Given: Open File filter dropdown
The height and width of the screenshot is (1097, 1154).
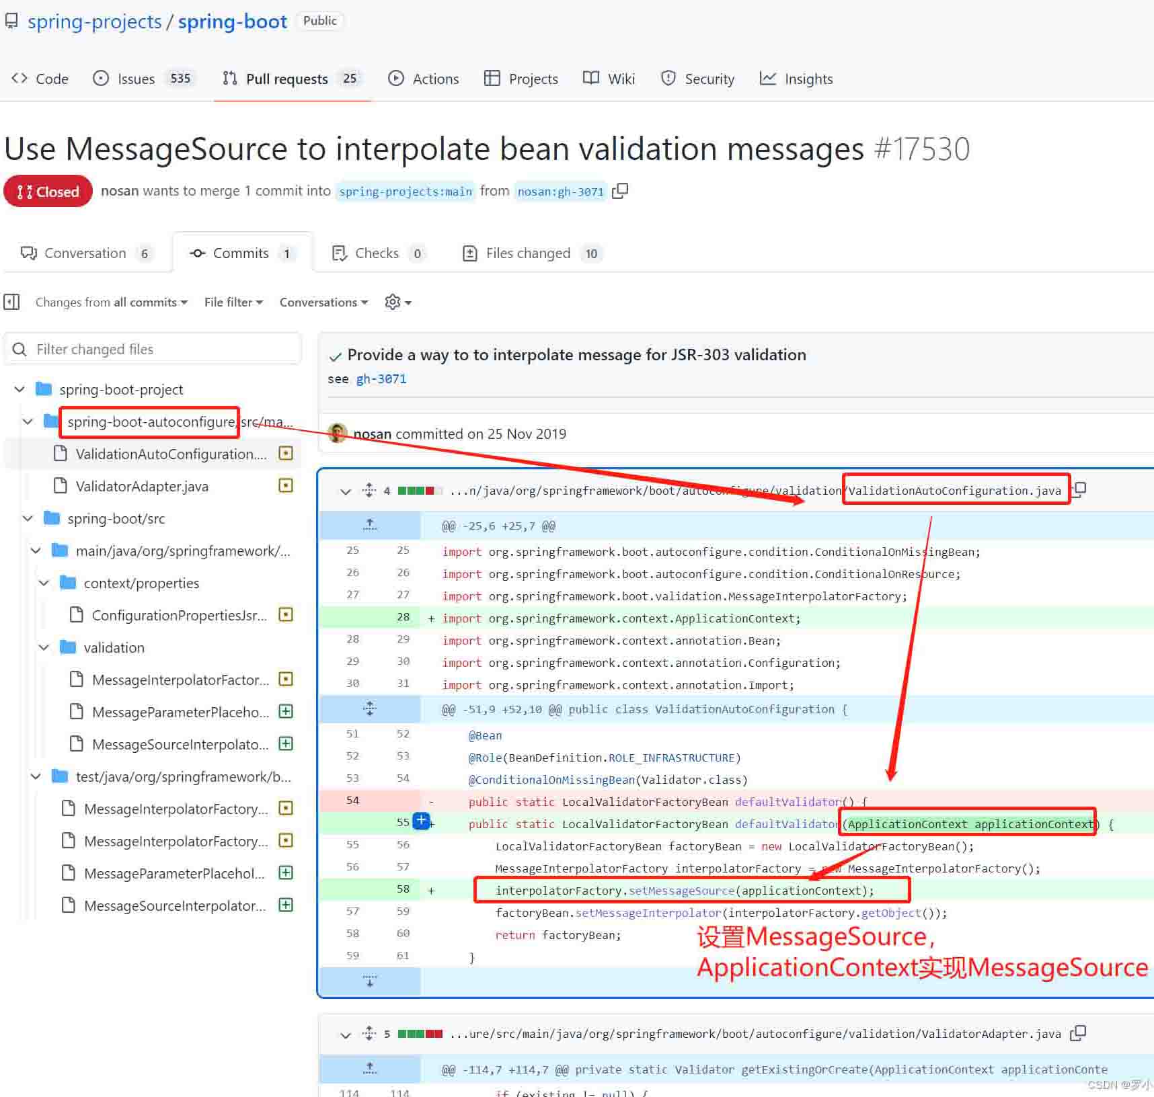Looking at the screenshot, I should point(233,302).
